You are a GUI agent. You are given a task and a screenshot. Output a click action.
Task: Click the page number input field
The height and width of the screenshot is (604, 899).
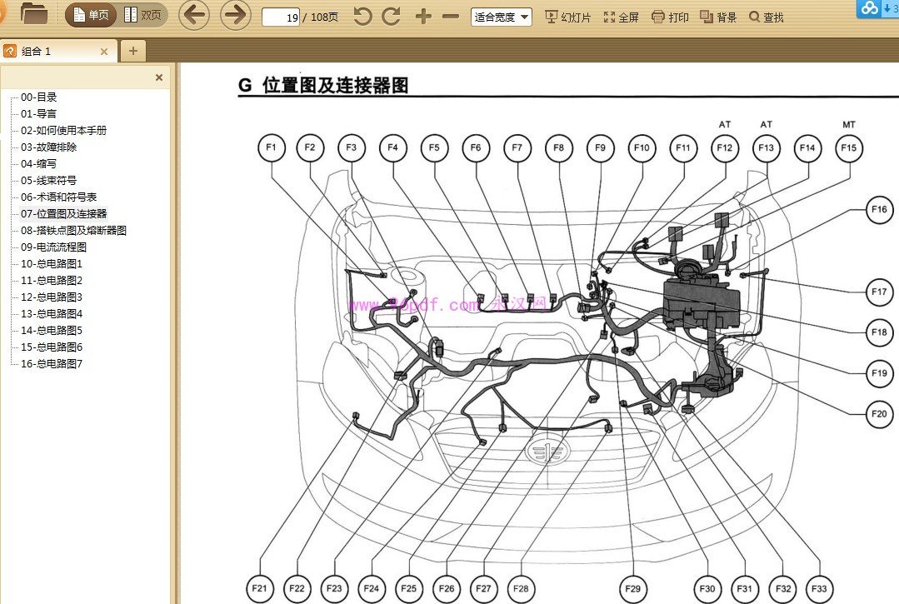click(282, 17)
